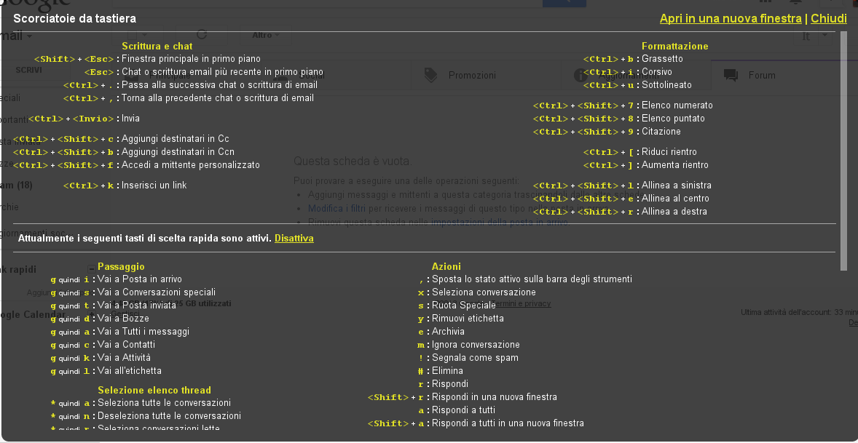Click the 'Vai all'etichetta' description

click(130, 371)
